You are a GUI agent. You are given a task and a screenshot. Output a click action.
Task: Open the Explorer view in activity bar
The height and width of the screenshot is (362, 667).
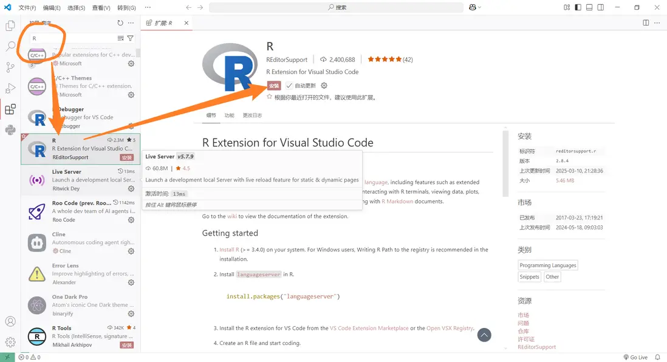10,26
